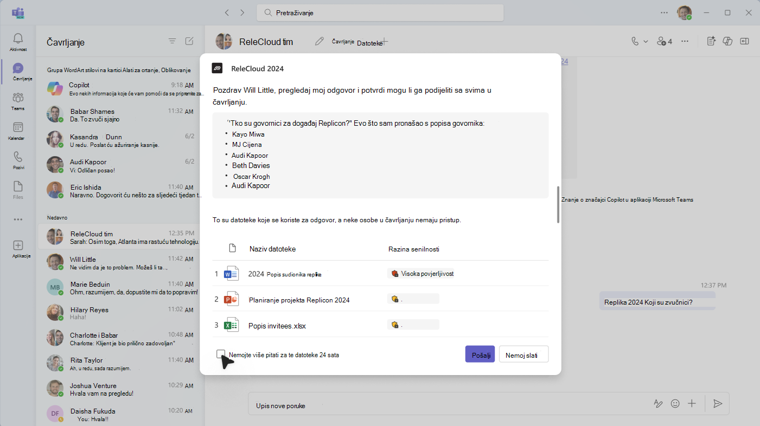760x426 pixels.
Task: Click the new chat compose icon
Action: (x=189, y=41)
